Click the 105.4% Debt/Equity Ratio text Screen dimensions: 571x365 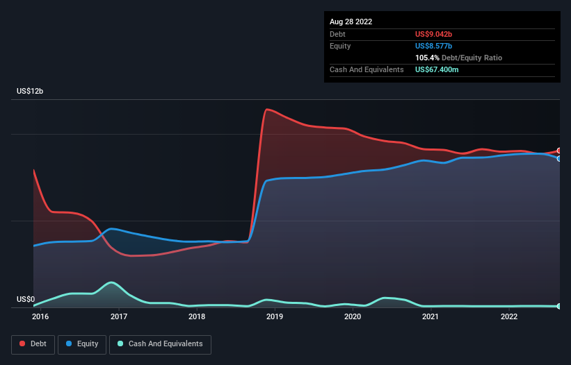pos(458,58)
